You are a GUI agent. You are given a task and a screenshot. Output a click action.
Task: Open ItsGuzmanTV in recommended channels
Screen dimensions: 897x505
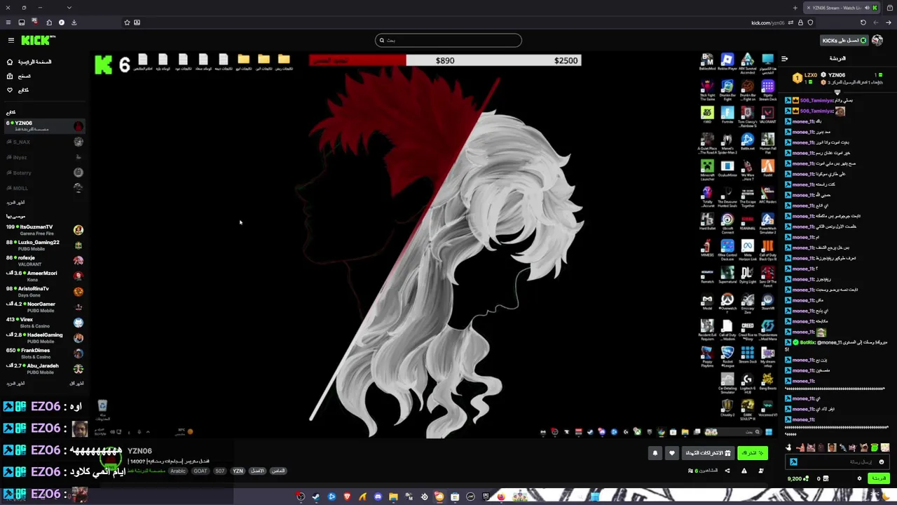tap(43, 230)
